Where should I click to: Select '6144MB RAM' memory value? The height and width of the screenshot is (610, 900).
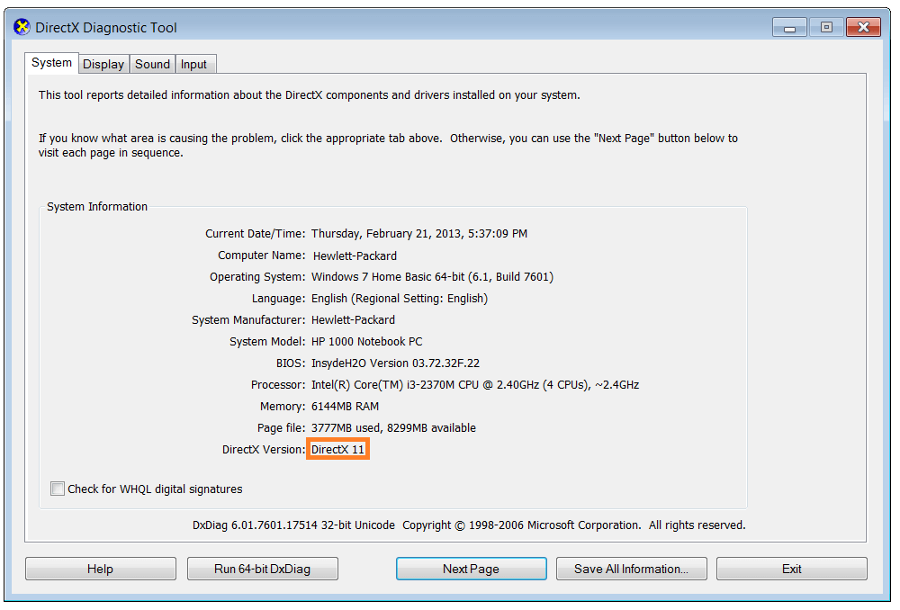pos(345,407)
